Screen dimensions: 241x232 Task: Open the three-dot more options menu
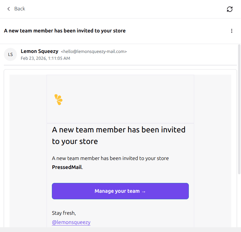pos(232,31)
